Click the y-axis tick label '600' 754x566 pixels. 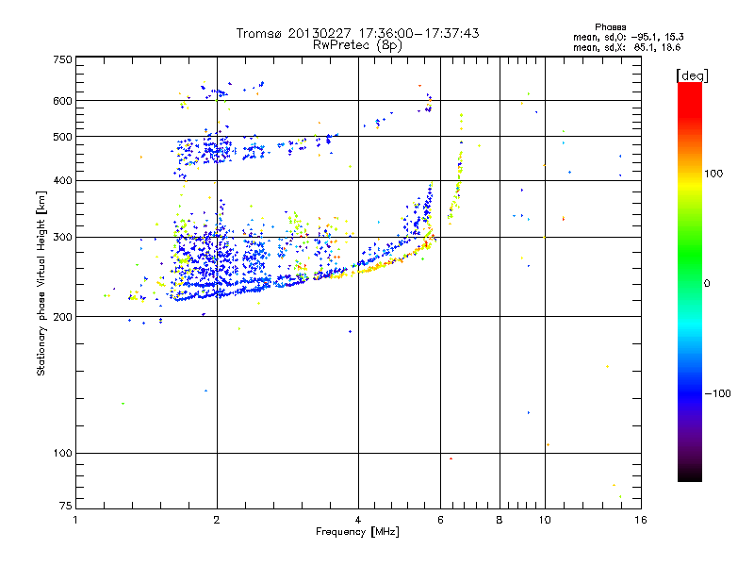pos(62,101)
